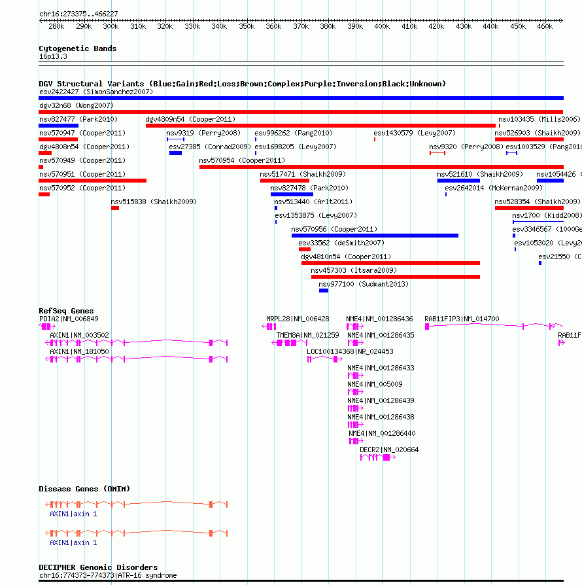Select the esv27385 (Conrad2009) blue bar

click(x=175, y=153)
